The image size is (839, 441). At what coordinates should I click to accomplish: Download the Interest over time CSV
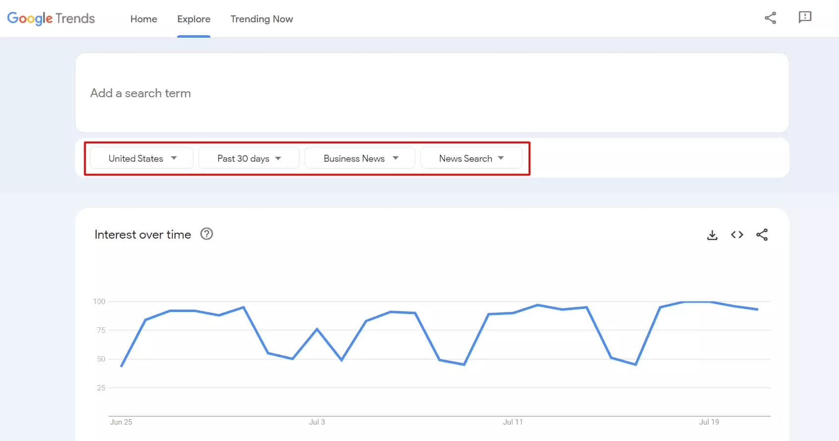click(x=712, y=235)
